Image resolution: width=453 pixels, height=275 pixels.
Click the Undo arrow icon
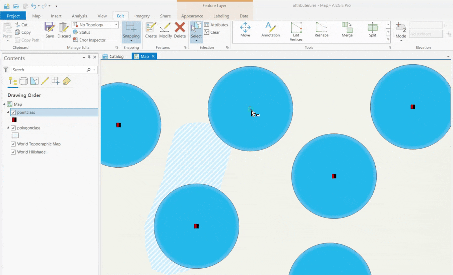34,6
